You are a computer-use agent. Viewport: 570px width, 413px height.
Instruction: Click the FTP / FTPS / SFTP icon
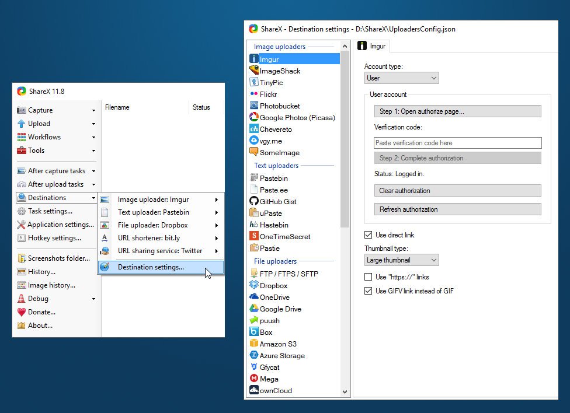[254, 273]
